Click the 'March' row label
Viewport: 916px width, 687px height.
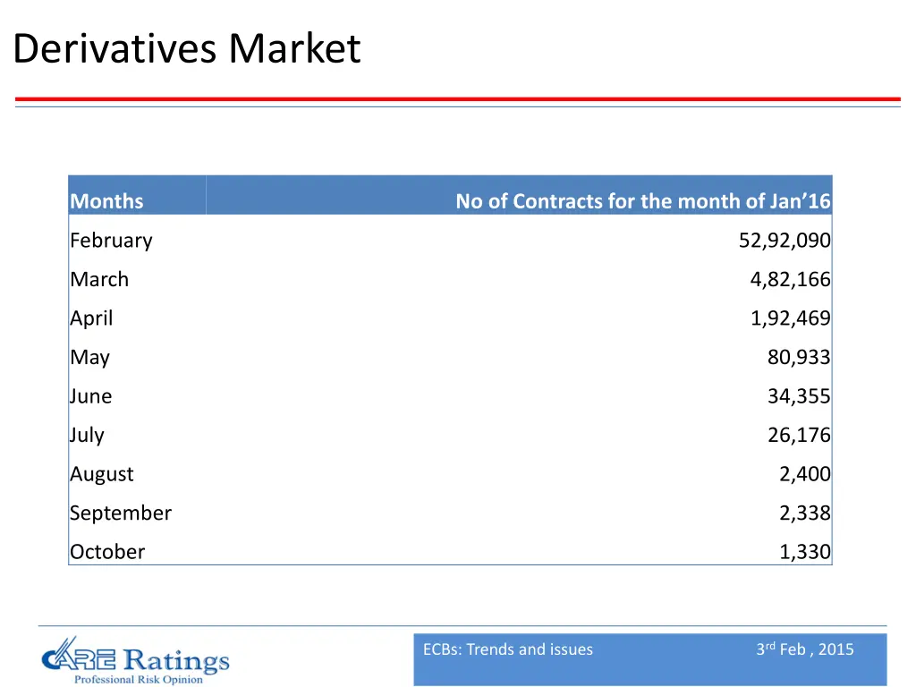click(99, 279)
